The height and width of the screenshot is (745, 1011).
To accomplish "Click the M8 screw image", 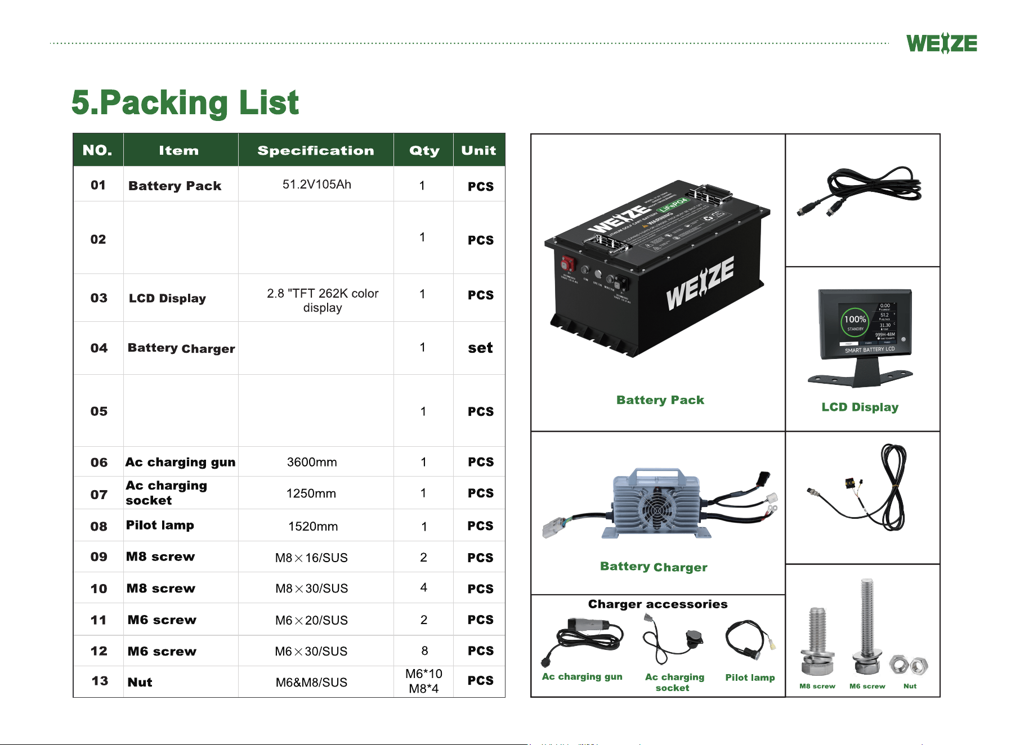I will tap(817, 641).
